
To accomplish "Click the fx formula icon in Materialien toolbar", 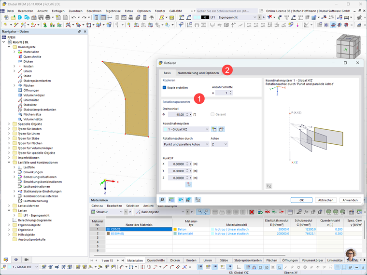I will click(x=306, y=212).
